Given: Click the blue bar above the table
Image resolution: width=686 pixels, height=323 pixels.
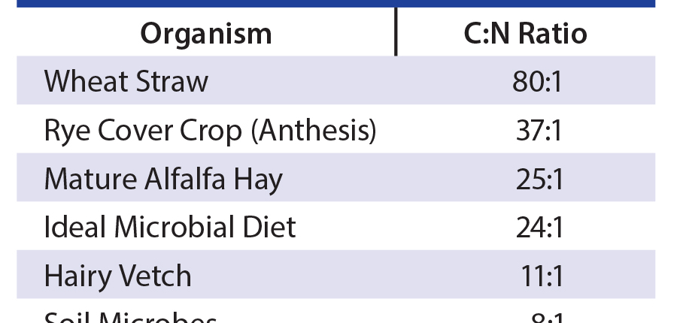Looking at the screenshot, I should pyautogui.click(x=335, y=4).
